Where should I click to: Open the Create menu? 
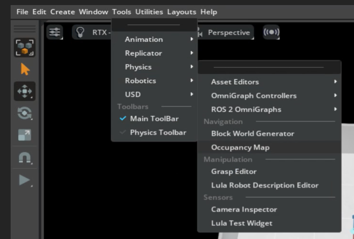tap(63, 12)
